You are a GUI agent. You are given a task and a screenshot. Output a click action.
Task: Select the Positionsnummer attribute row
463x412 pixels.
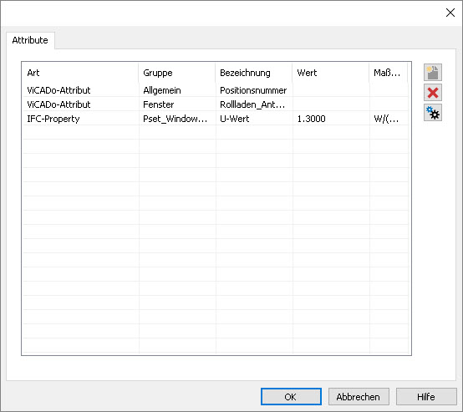216,90
